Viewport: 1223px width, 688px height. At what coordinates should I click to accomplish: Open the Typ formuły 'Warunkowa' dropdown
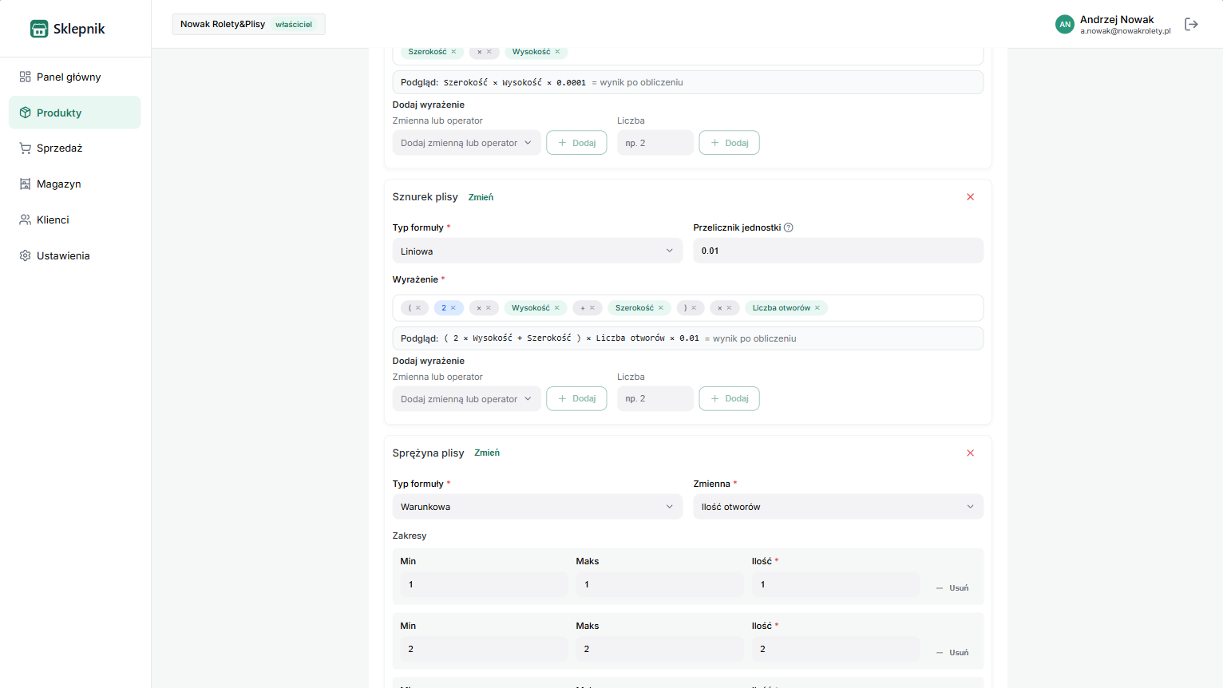click(537, 507)
